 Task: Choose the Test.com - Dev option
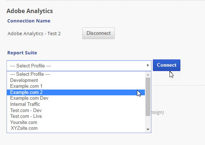click(x=76, y=110)
